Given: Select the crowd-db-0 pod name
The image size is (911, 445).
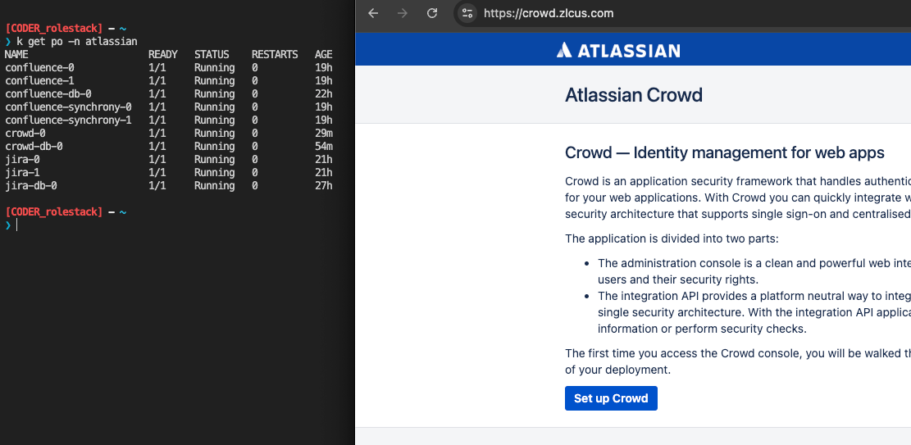Looking at the screenshot, I should pos(34,147).
